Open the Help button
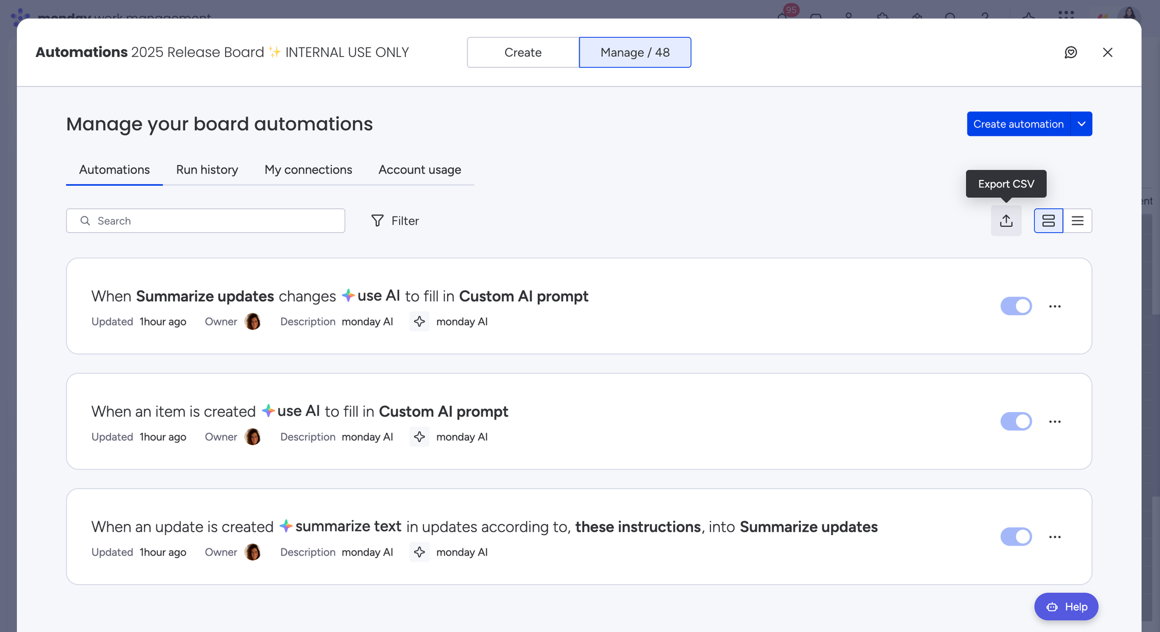Viewport: 1160px width, 632px height. pyautogui.click(x=1066, y=606)
